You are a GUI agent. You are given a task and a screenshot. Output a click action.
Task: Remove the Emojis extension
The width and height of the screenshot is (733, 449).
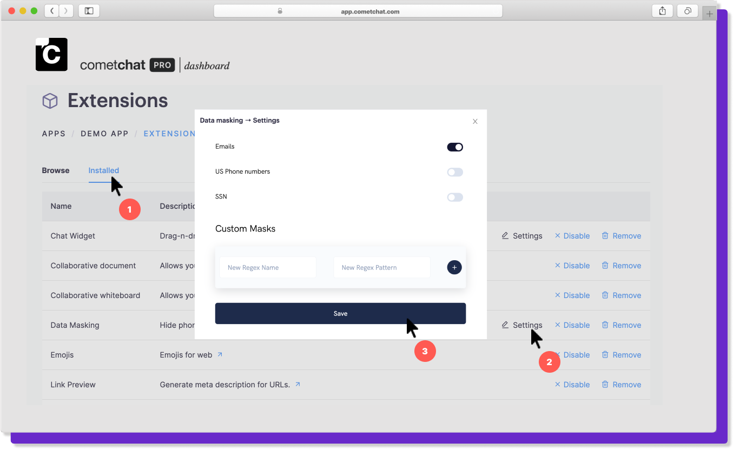point(622,355)
